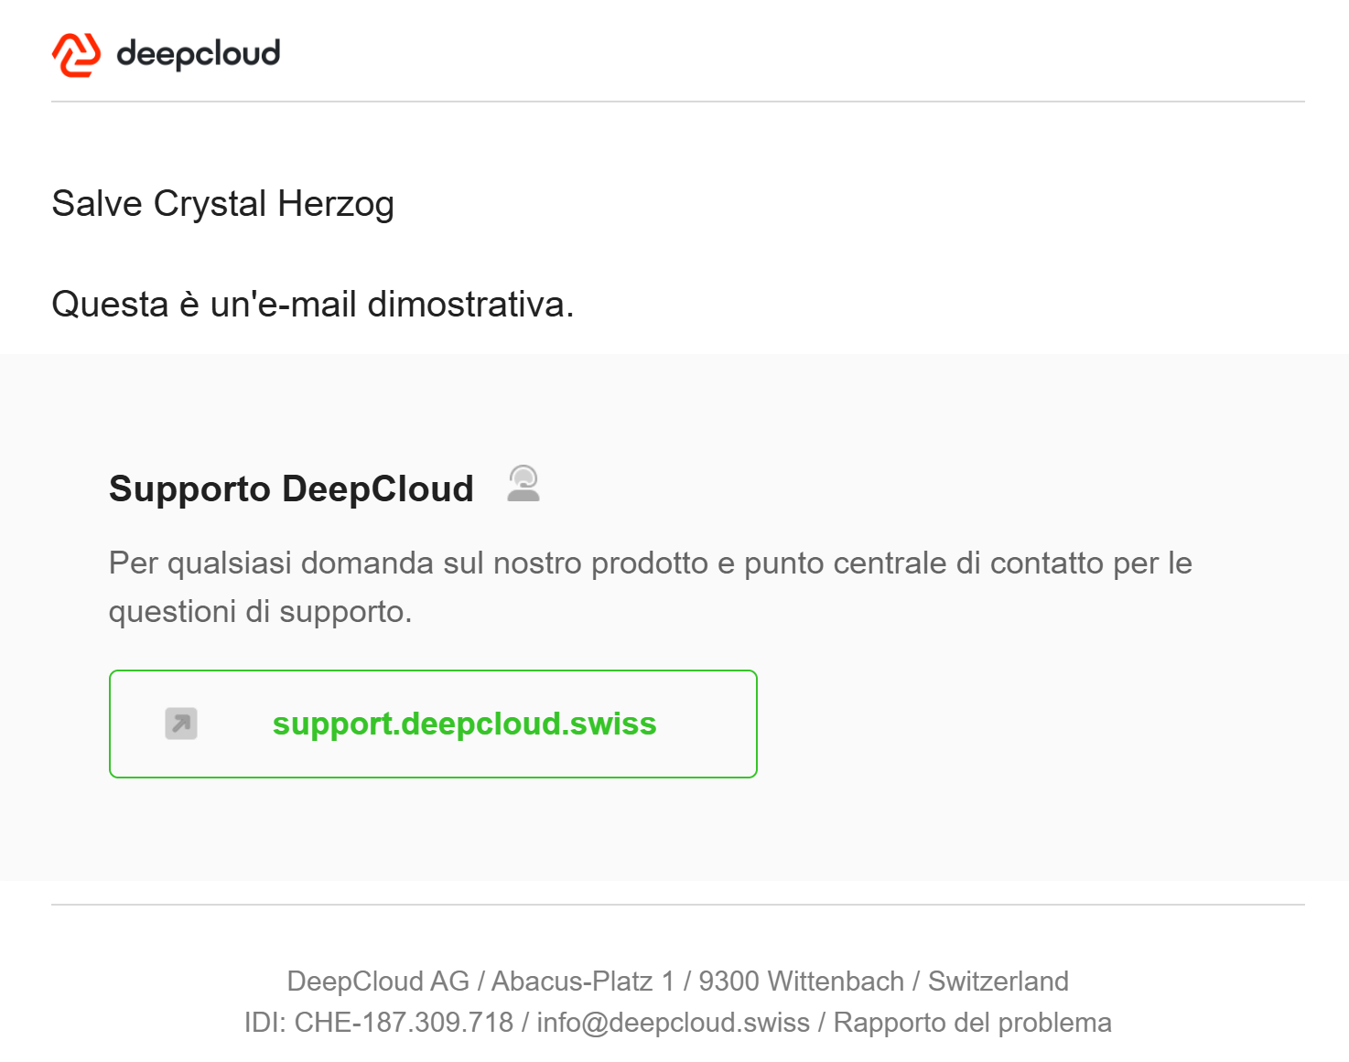Screen dimensions: 1349x1062
Task: Click the divider line above the footer
Action: pyautogui.click(x=678, y=905)
